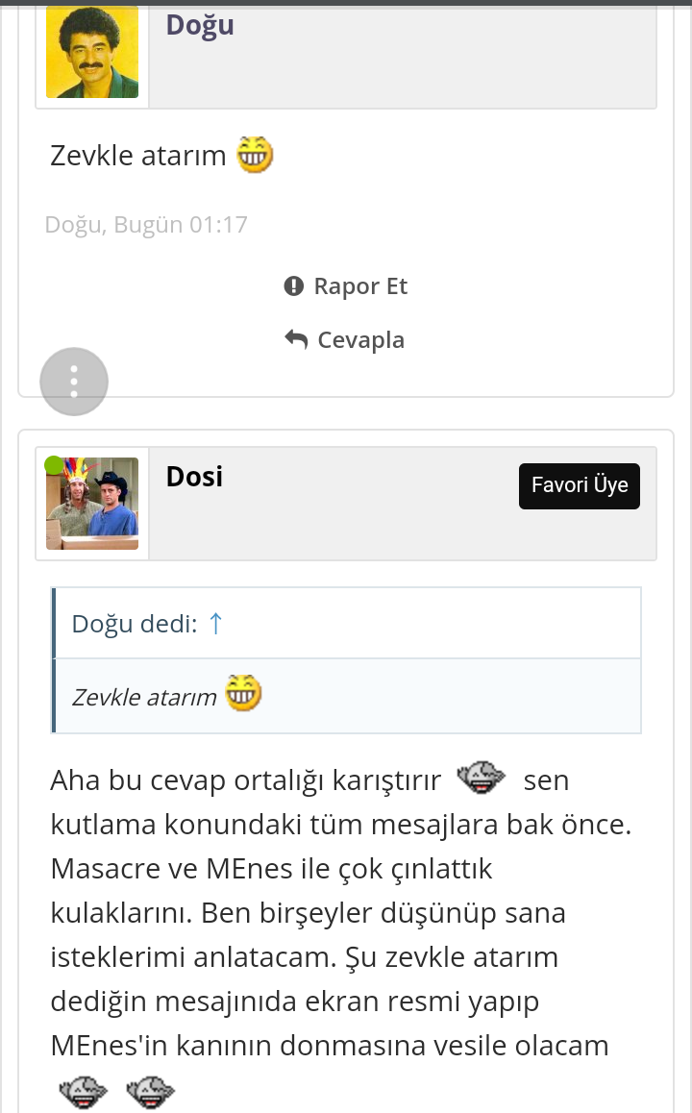Jump to quoted post via up arrow
Viewport: 692px width, 1113px height.
(215, 624)
